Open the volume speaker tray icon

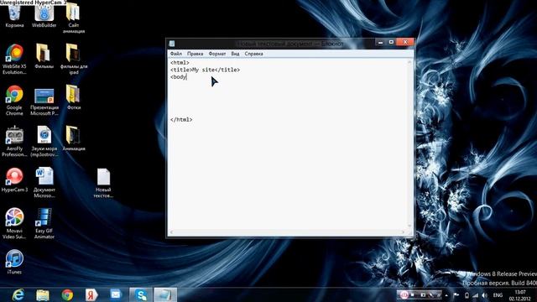click(485, 295)
